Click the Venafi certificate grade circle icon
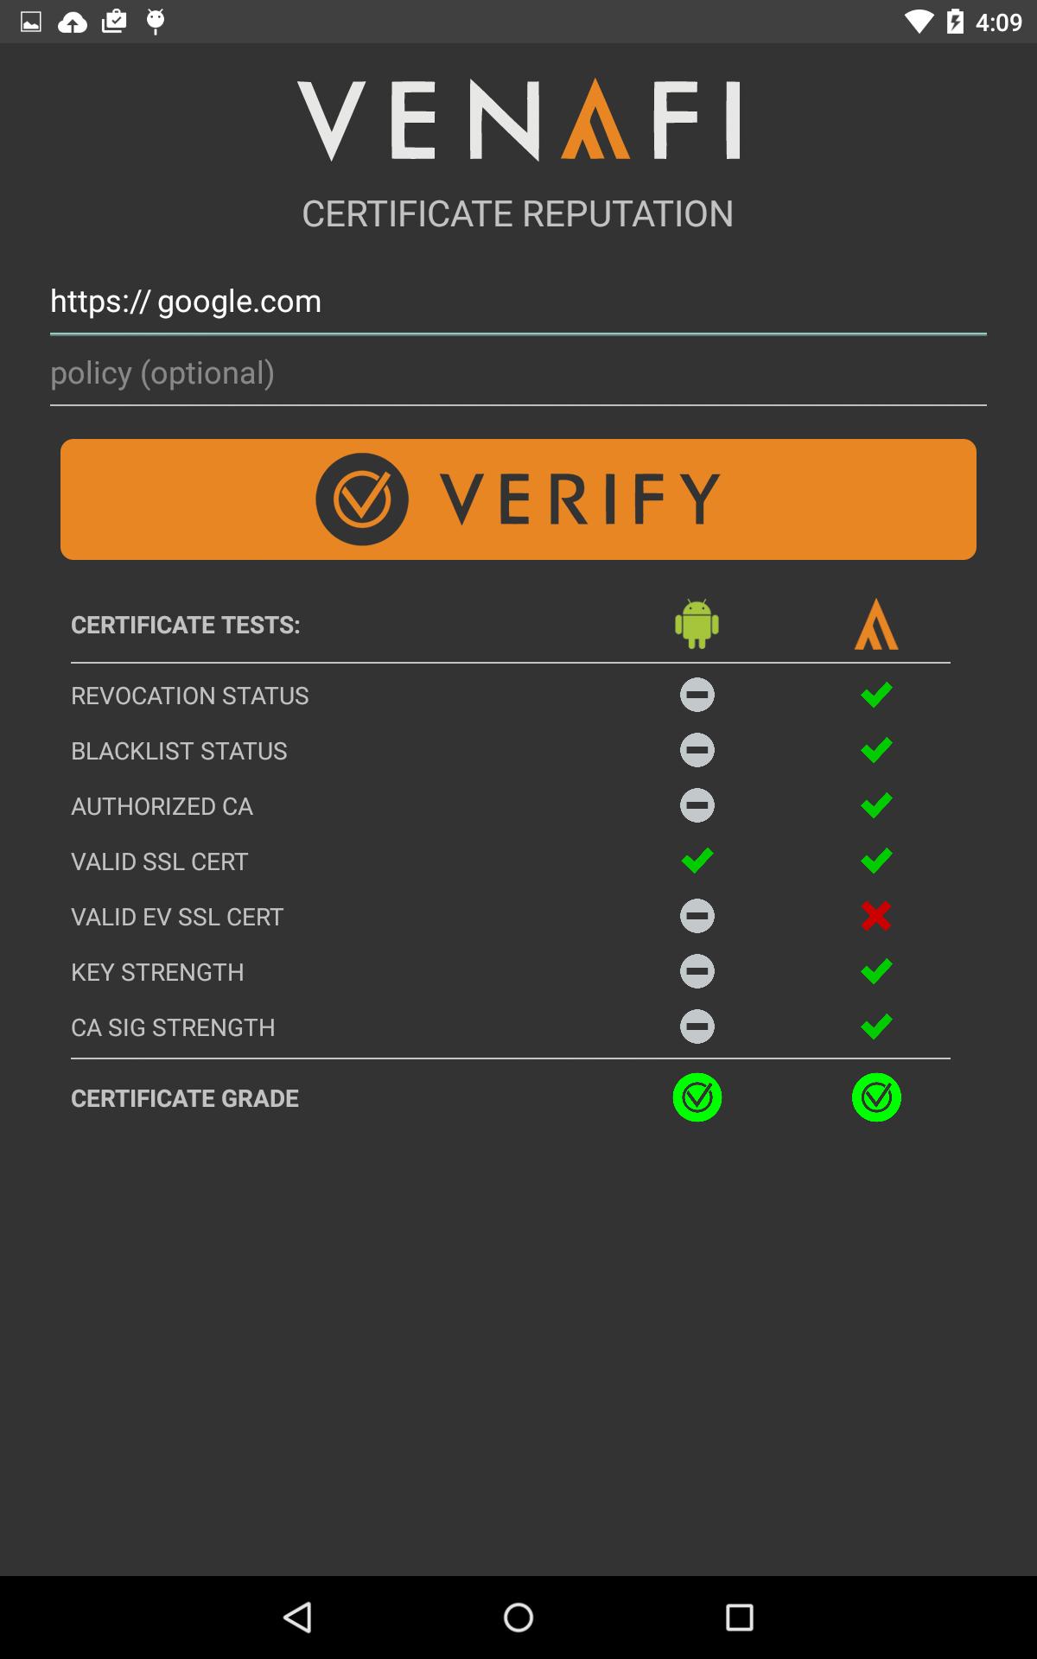 (876, 1097)
